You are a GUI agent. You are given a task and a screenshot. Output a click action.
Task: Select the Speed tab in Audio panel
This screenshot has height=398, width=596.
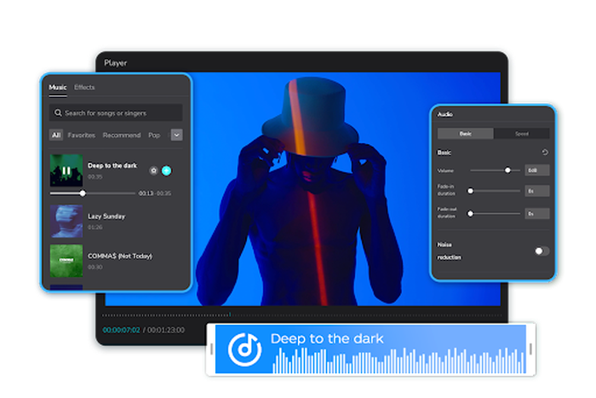[x=521, y=134]
